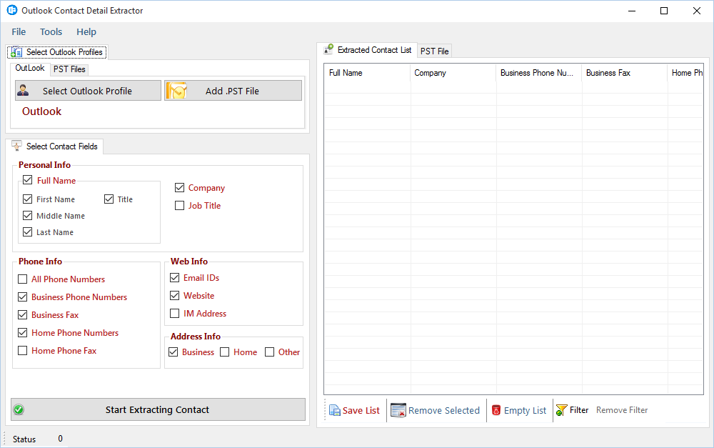Uncheck the Full Name checkbox
714x448 pixels.
click(28, 180)
